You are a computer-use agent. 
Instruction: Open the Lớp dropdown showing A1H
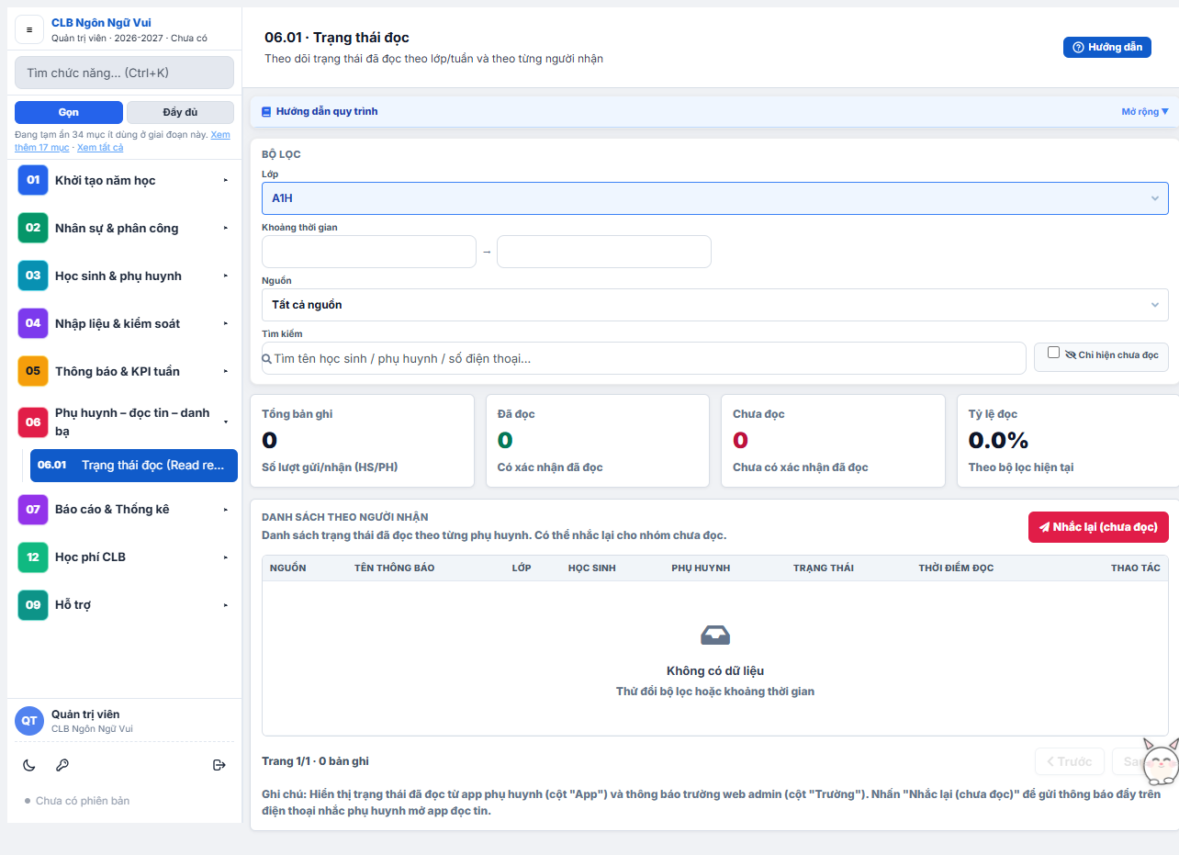coord(715,198)
